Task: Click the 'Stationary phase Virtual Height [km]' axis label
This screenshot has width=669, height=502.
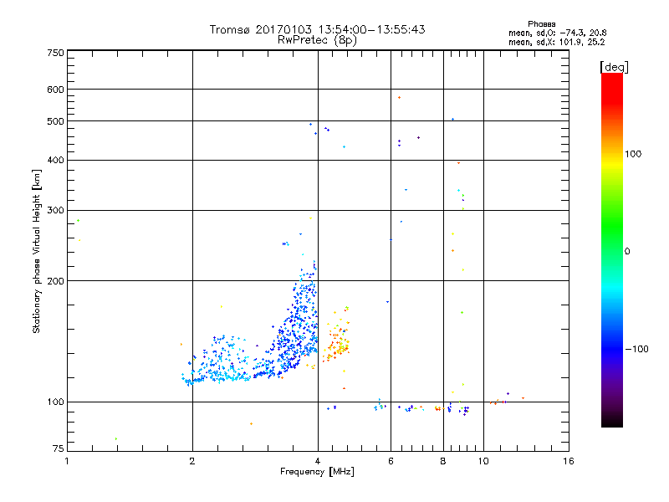Action: 37,252
